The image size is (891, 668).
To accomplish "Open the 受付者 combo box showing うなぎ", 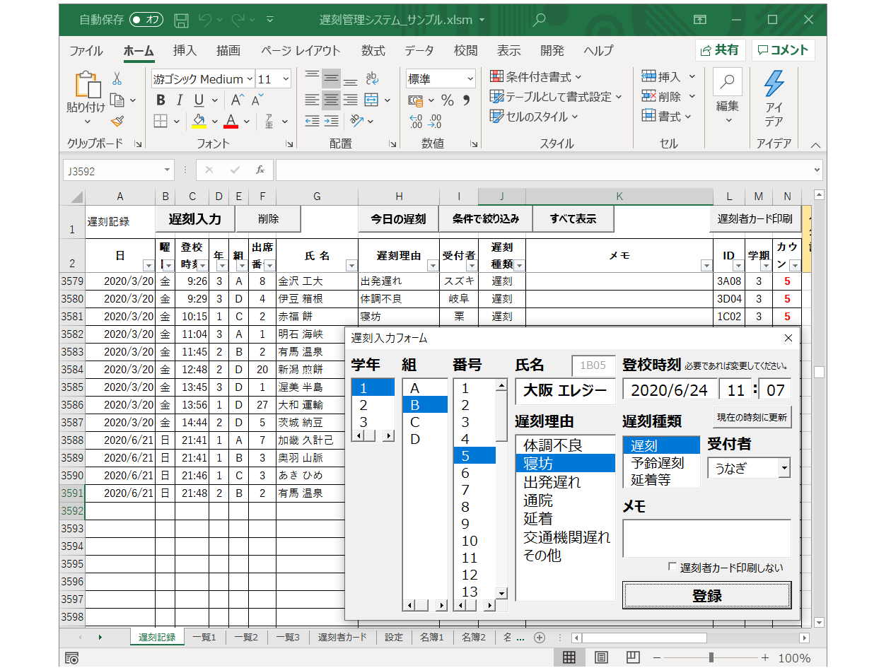I will click(x=784, y=468).
